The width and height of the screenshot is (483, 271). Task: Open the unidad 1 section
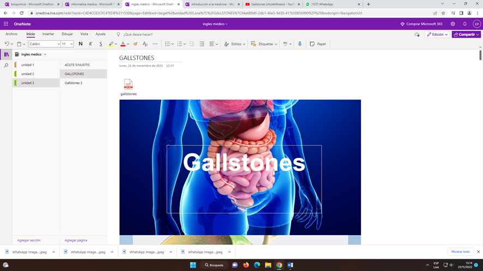pos(36,65)
